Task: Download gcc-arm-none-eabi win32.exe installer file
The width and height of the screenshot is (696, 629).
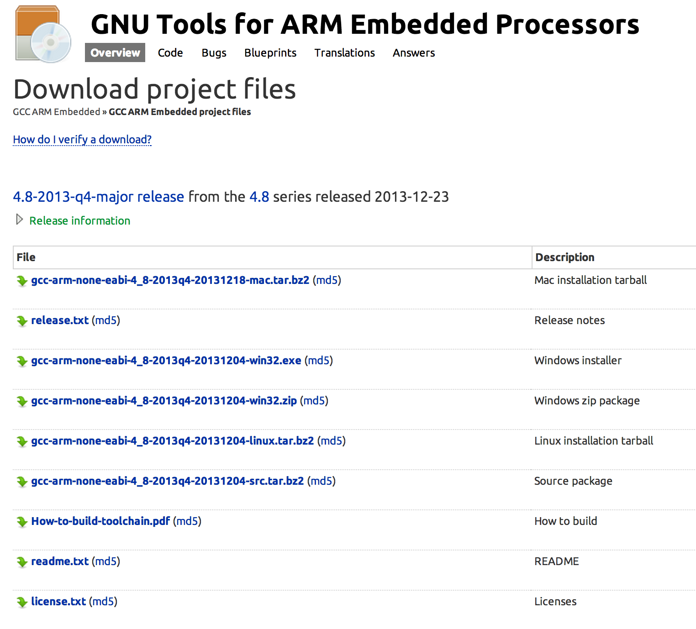Action: 166,361
